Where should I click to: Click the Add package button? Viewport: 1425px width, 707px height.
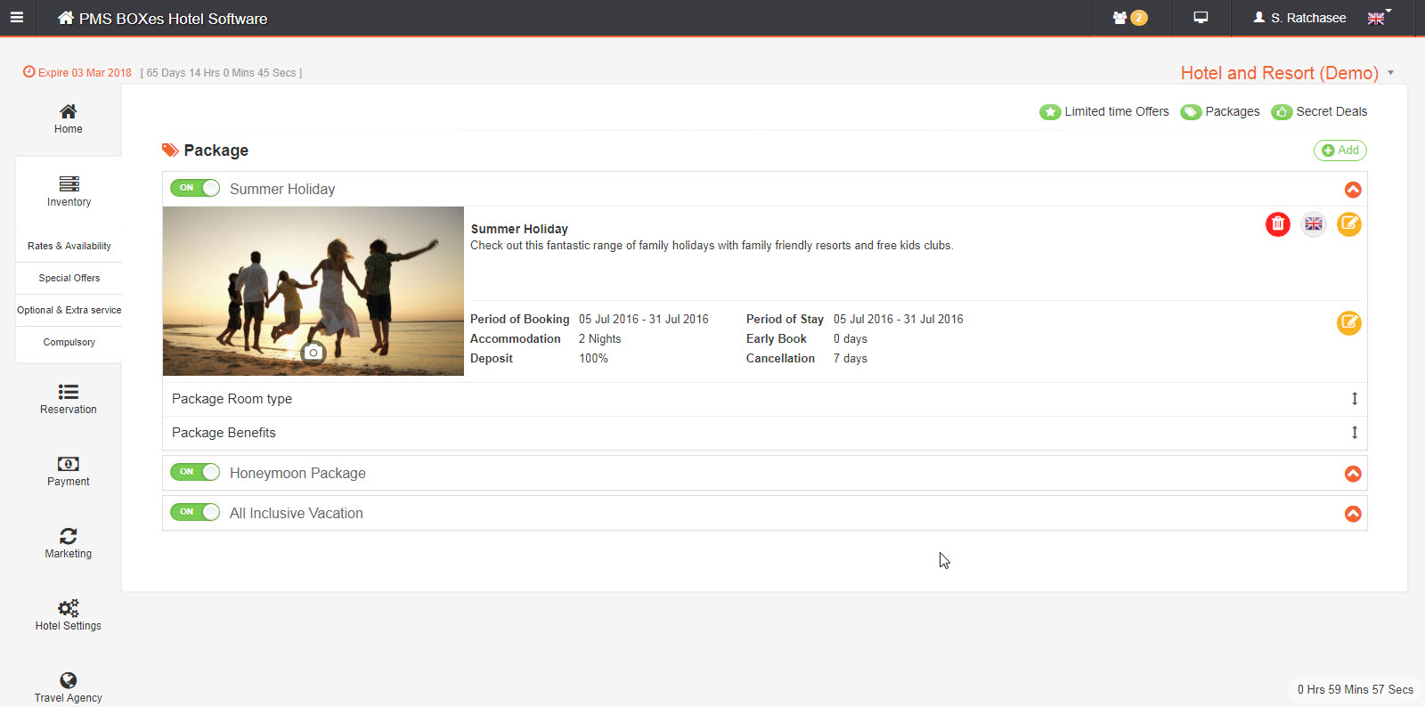[1339, 150]
